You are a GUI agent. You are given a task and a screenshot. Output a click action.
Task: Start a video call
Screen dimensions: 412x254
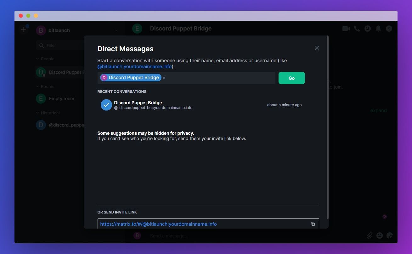346,29
